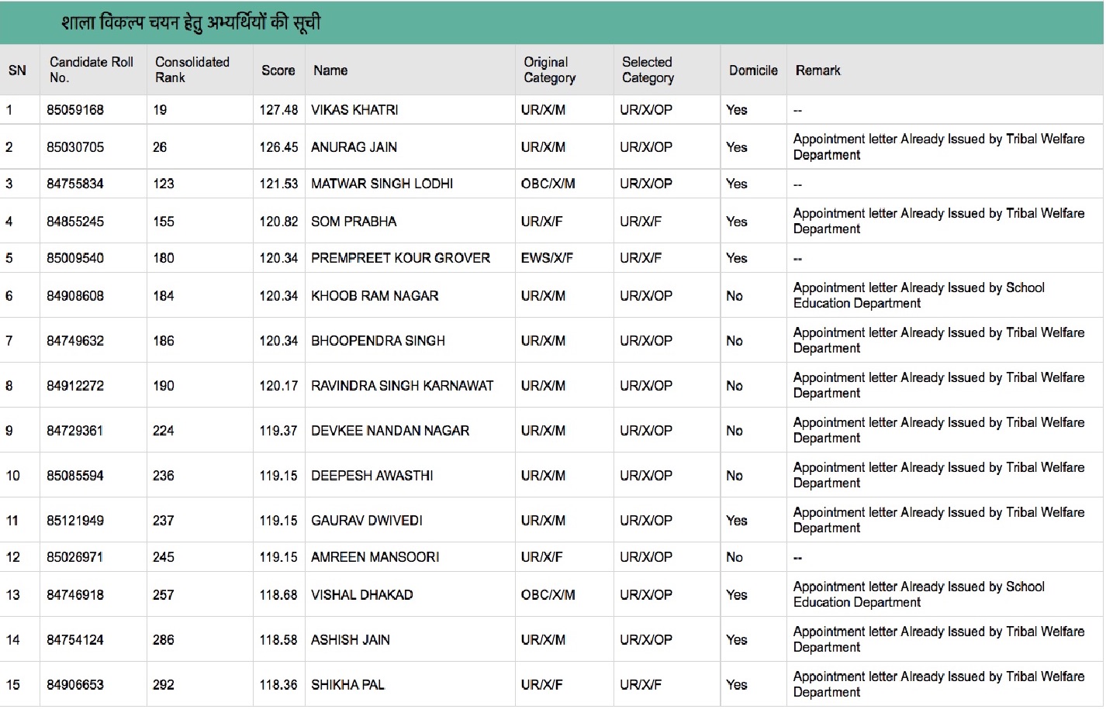Click the score 120.17
This screenshot has height=709, width=1106.
[278, 386]
